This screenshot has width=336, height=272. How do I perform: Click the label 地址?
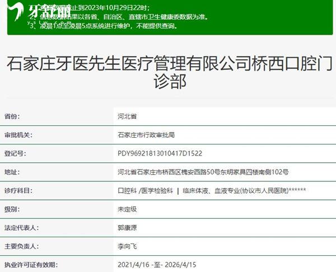pyautogui.click(x=12, y=172)
